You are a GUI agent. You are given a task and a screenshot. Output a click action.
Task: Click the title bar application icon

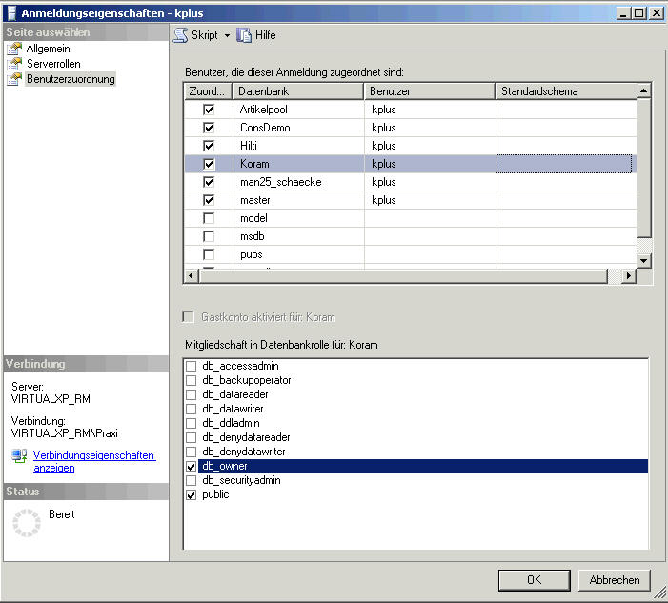[11, 12]
